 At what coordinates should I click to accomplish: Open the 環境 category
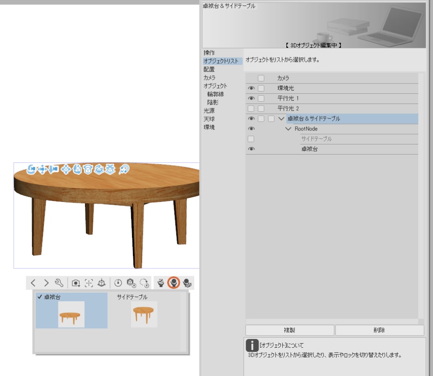click(209, 127)
